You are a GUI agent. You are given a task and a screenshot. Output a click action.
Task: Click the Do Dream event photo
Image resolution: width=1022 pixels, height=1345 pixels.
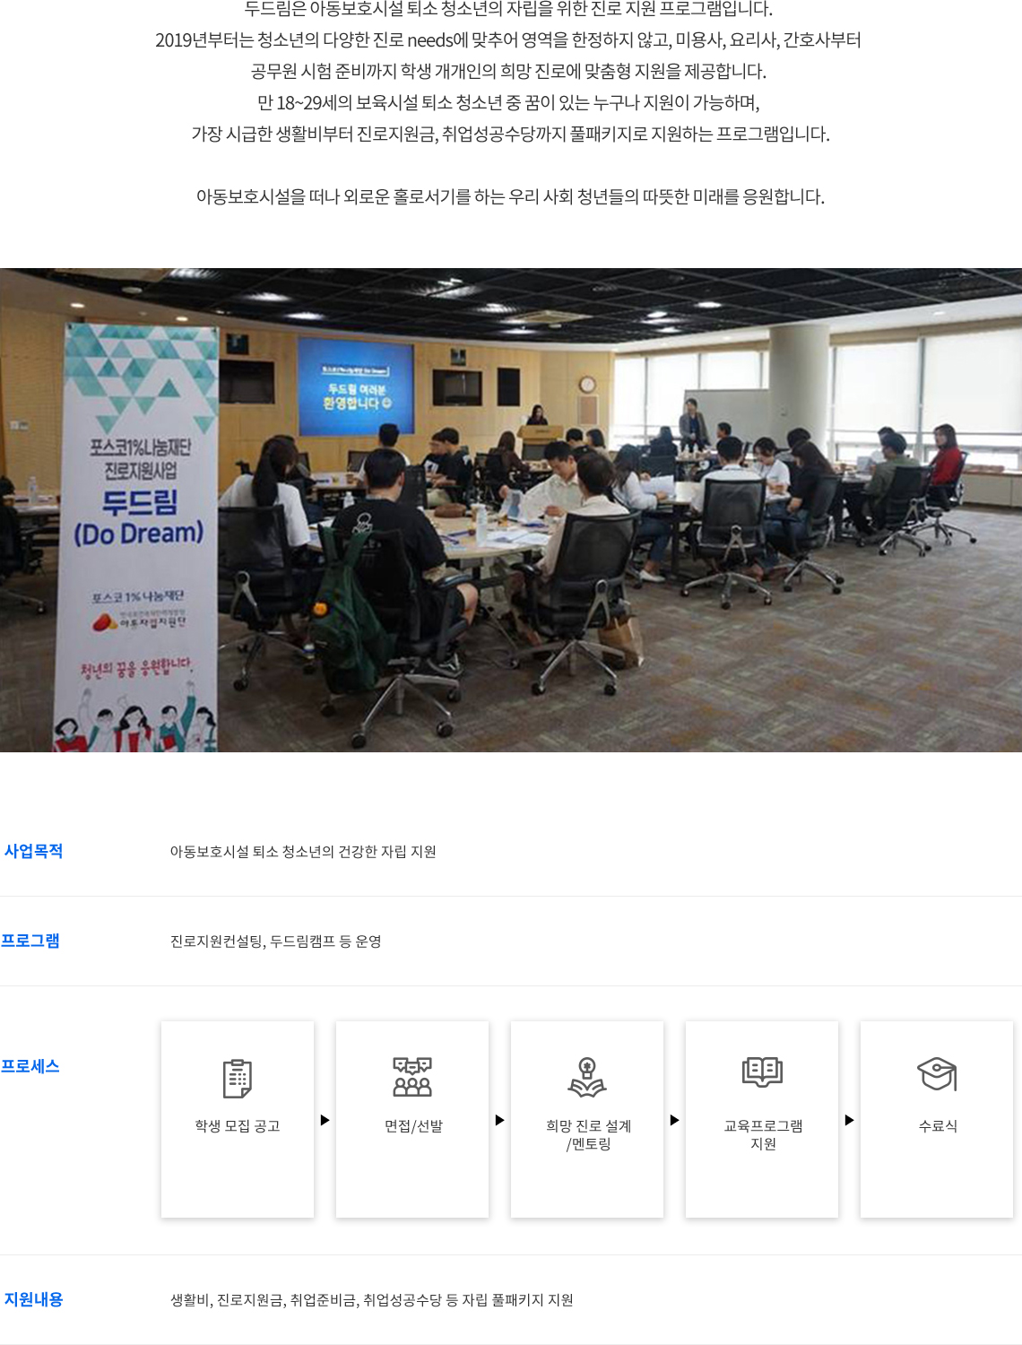[x=511, y=510]
